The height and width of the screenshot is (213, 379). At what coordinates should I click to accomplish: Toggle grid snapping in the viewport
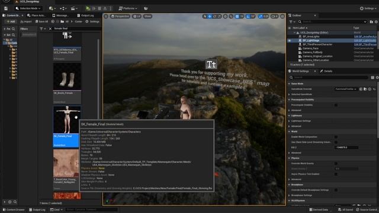coord(237,17)
